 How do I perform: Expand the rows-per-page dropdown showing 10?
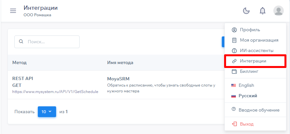pos(47,112)
